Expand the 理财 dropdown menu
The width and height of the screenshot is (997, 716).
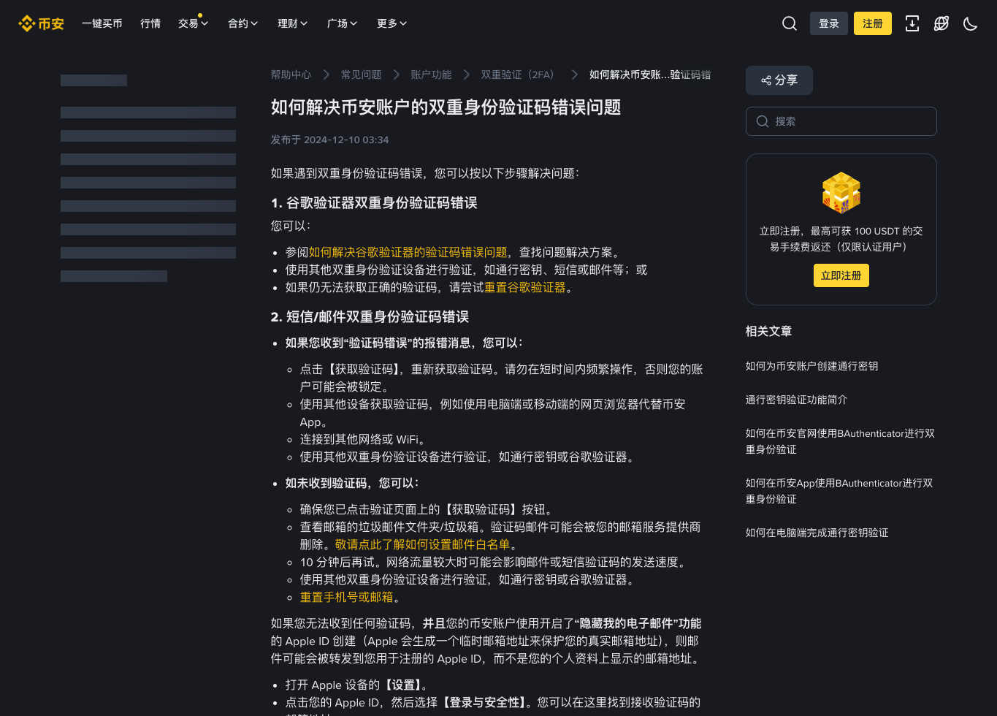[293, 23]
